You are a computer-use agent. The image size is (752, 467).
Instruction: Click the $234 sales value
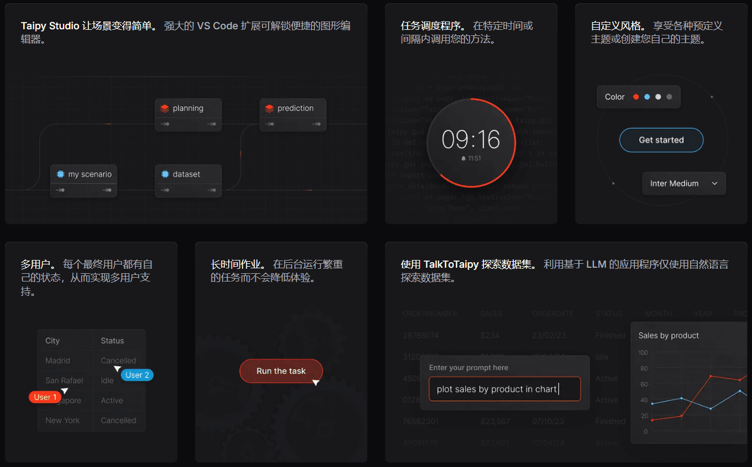click(490, 335)
